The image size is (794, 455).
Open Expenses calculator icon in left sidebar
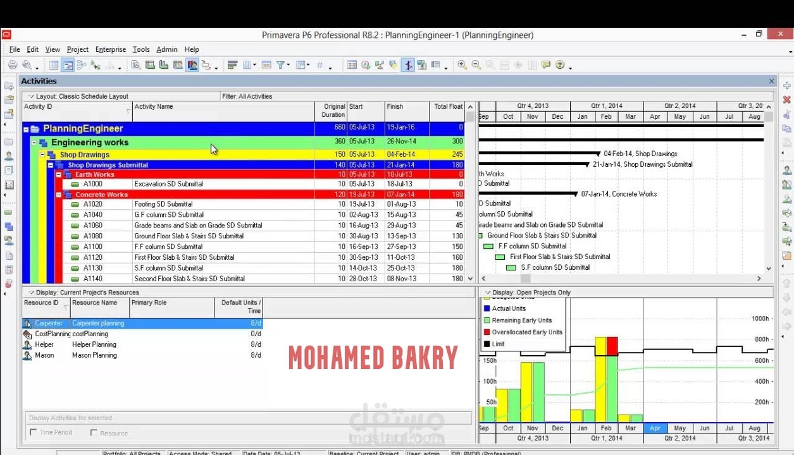9,269
